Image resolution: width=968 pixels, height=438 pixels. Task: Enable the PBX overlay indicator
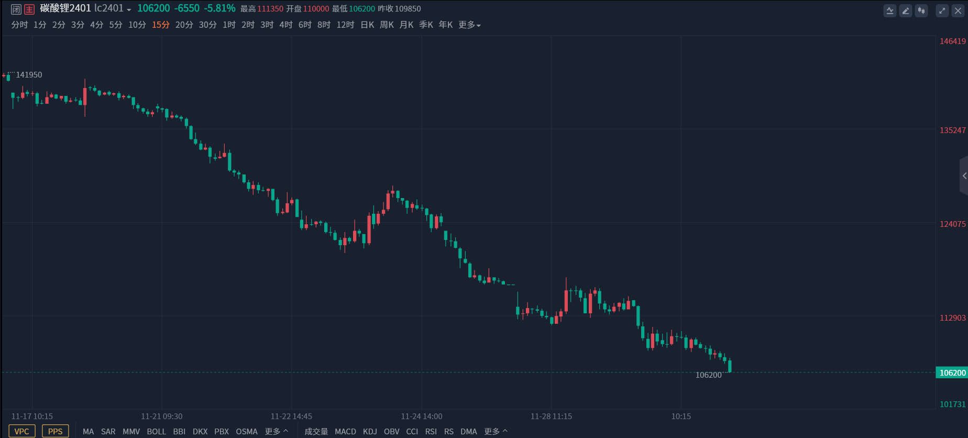point(222,431)
